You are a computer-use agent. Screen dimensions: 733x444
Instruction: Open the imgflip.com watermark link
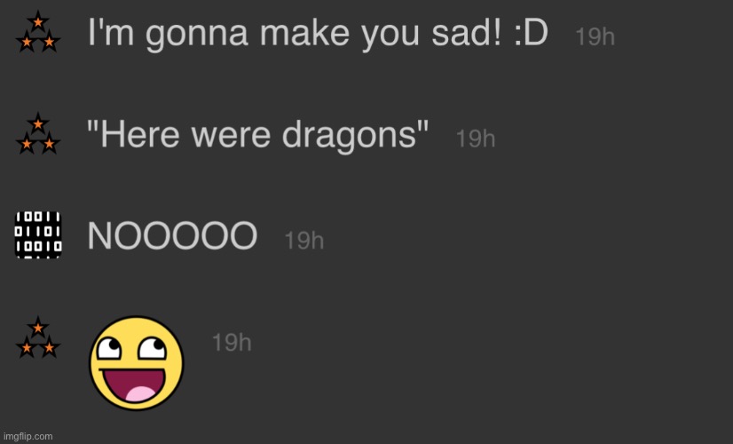click(x=28, y=437)
